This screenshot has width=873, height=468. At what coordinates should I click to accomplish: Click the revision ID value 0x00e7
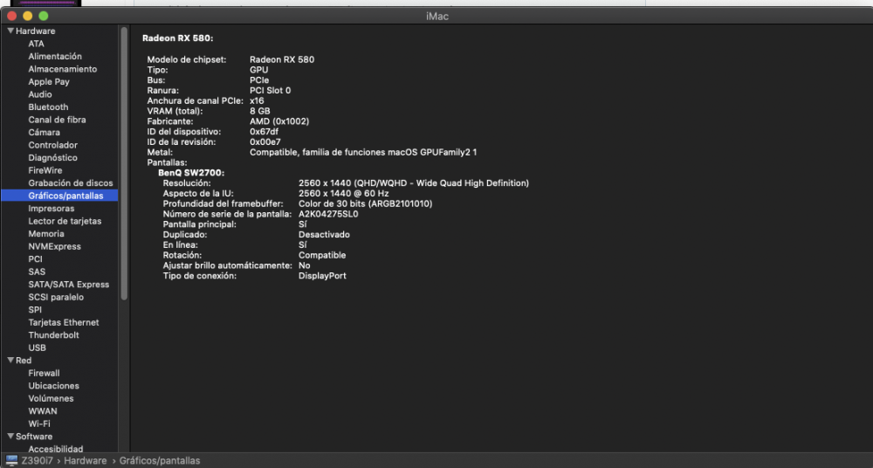(265, 142)
